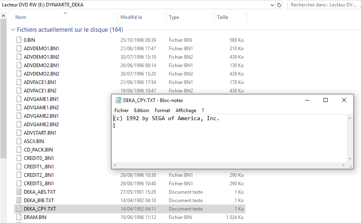Click the explorer file list scrollbar thumb

pyautogui.click(x=3, y=89)
